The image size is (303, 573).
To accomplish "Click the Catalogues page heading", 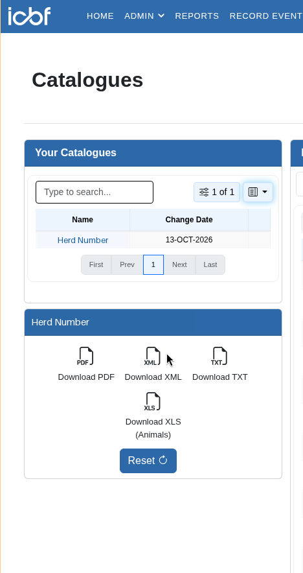I will pyautogui.click(x=87, y=80).
